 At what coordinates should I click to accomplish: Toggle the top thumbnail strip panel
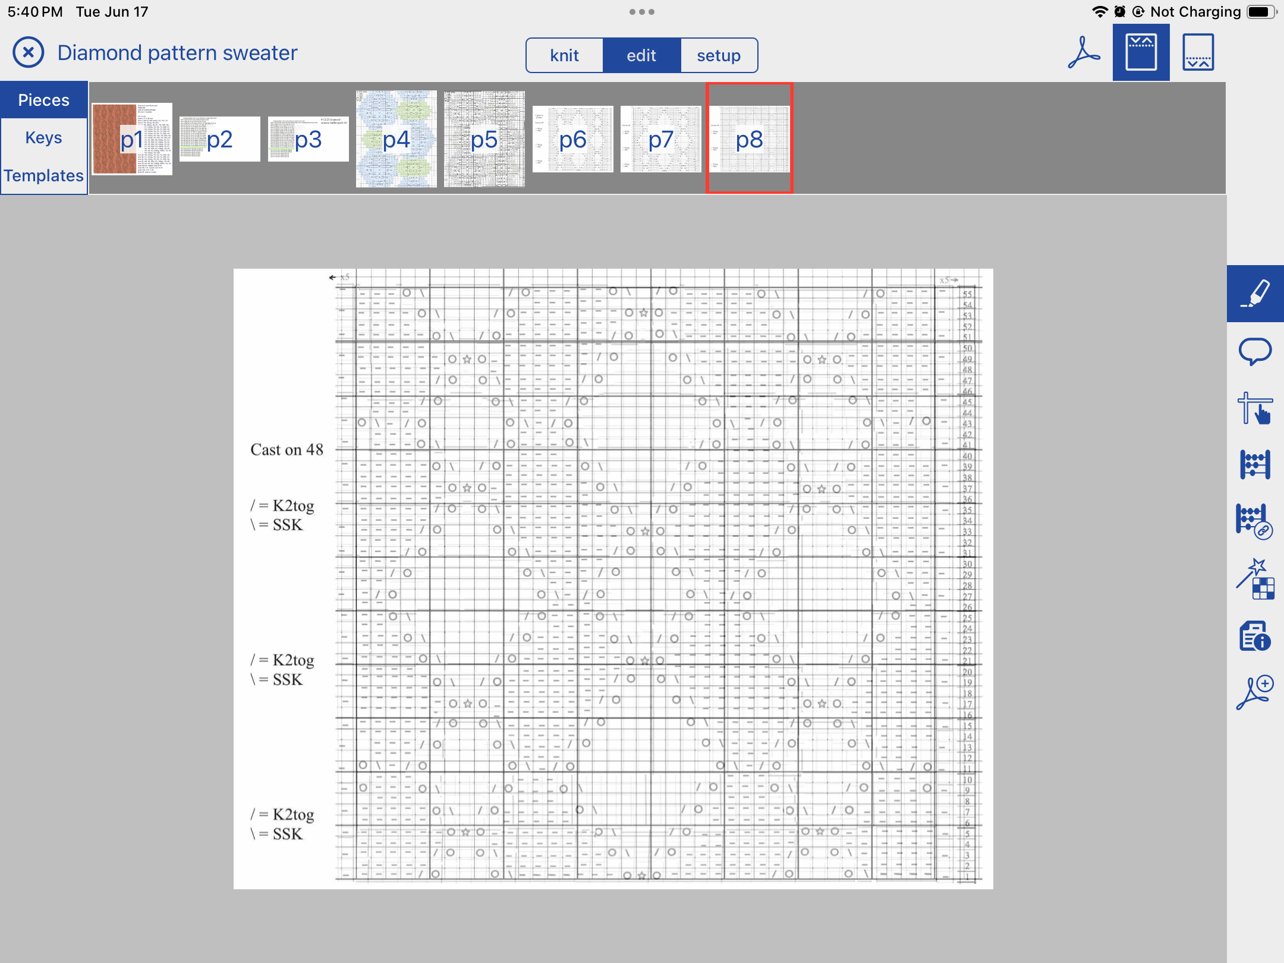click(1141, 53)
